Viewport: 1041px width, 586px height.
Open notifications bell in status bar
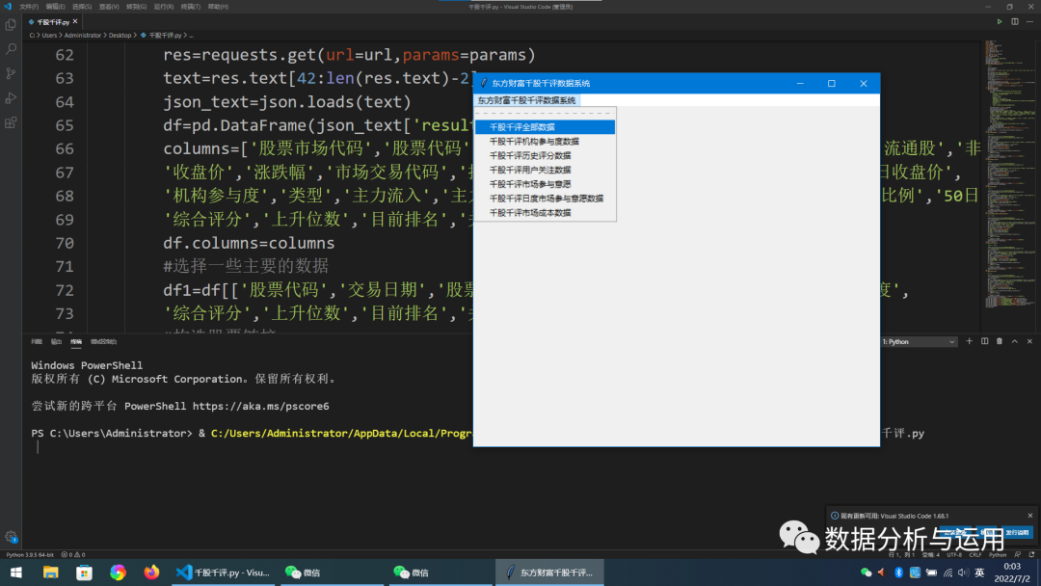click(1031, 555)
